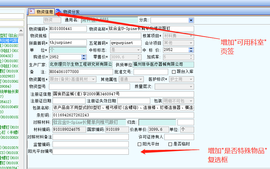Image resolution: width=270 pixels, height=169 pixels.
Task: Expand the 核算项目 dropdown
Action: [191, 36]
